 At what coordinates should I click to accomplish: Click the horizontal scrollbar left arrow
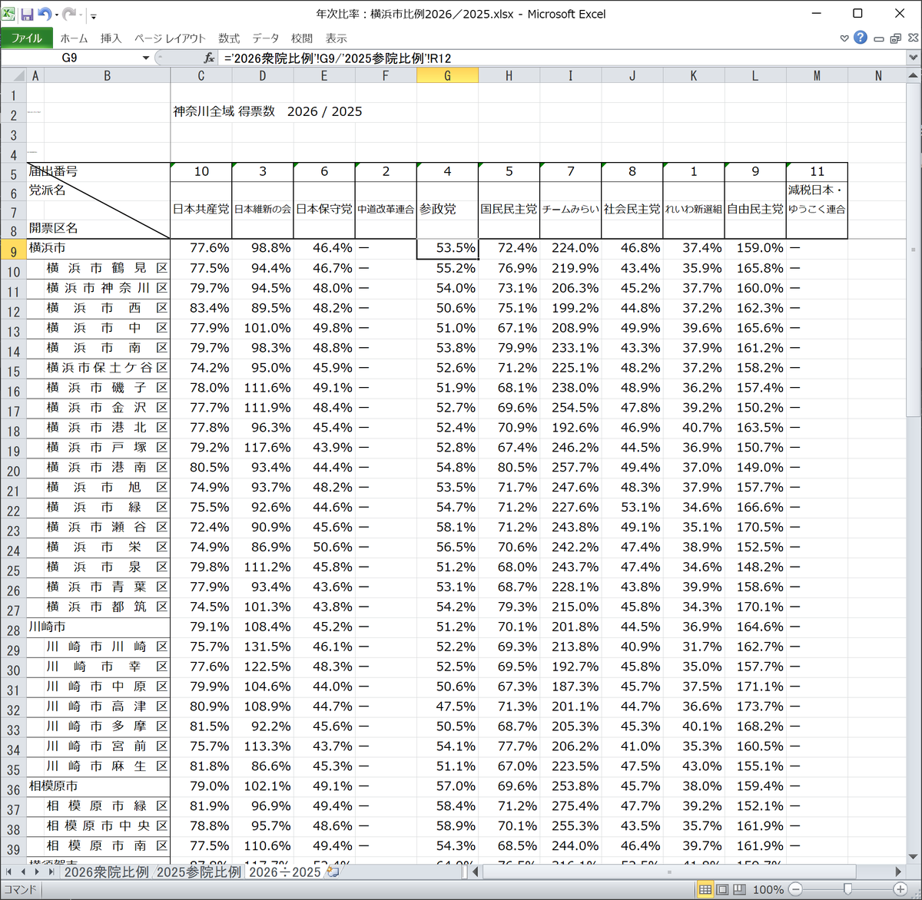coord(476,872)
